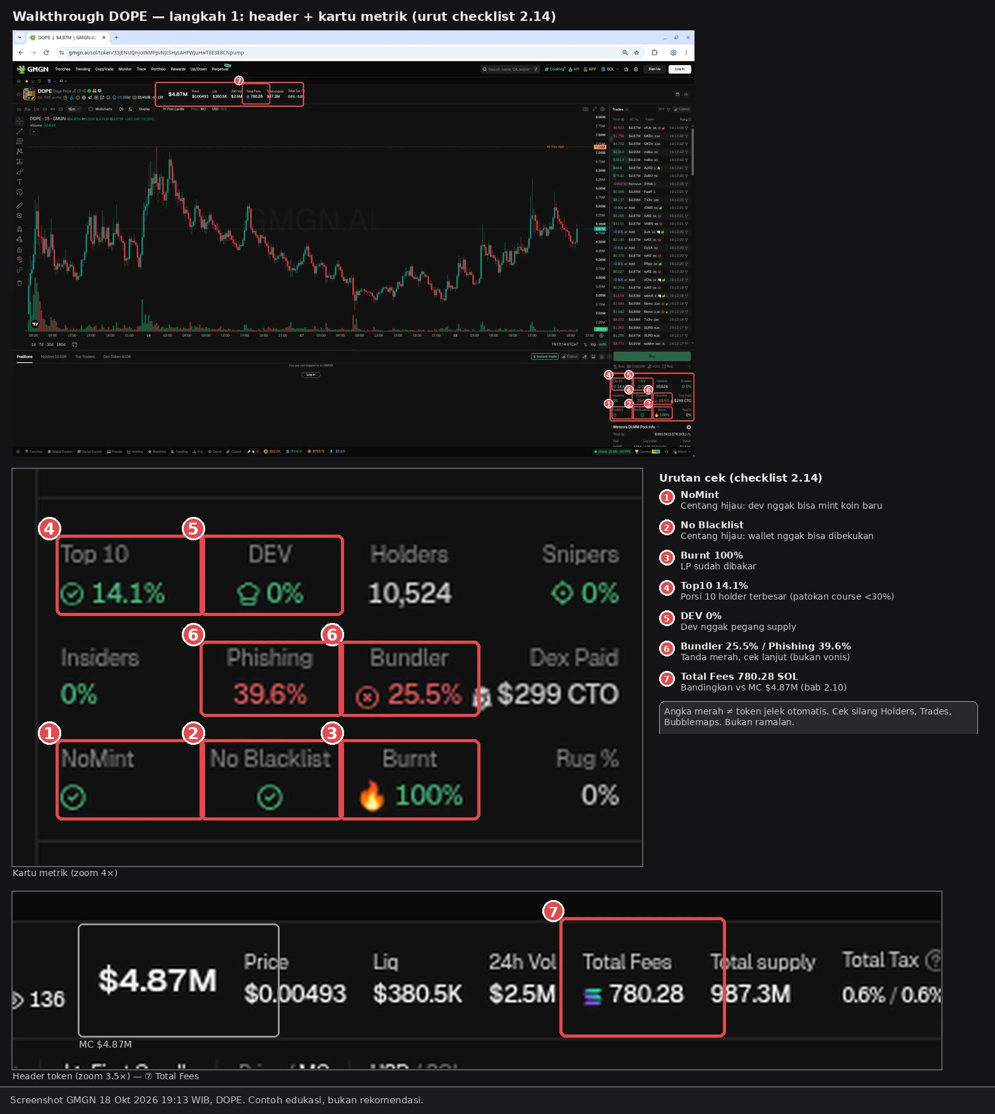Select the text tool in drawing toolbar
The image size is (995, 1114).
click(20, 182)
